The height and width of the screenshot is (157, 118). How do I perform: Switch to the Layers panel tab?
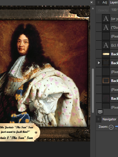coord(114,2)
